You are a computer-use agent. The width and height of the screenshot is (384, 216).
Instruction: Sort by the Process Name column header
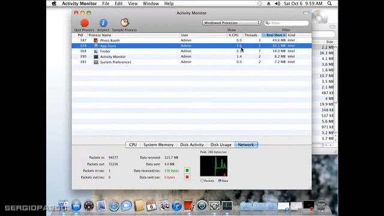(x=133, y=35)
